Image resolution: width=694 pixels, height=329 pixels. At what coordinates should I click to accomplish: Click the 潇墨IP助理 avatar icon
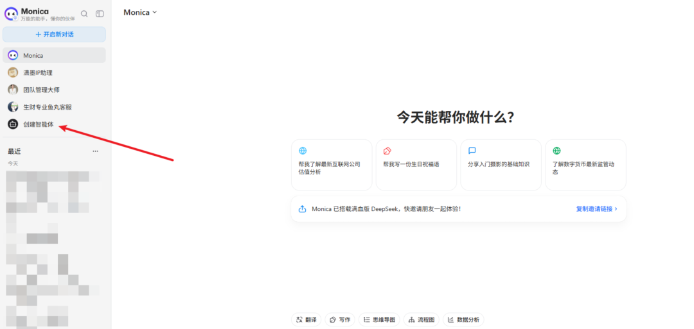click(13, 72)
